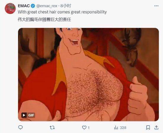Open EMAC's round profile avatar
Viewport: 163px width, 133px height.
10,9
